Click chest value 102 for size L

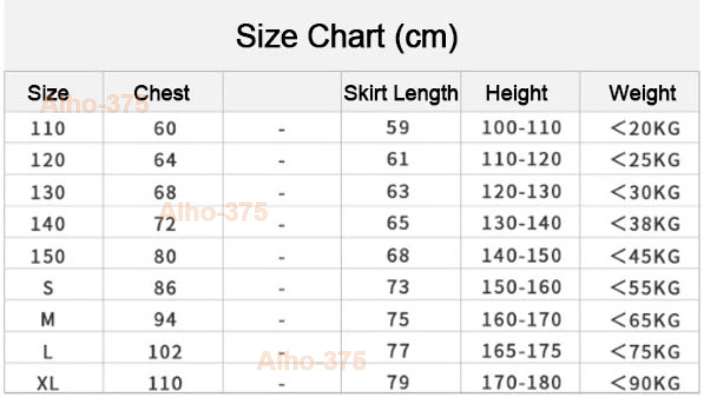165,351
